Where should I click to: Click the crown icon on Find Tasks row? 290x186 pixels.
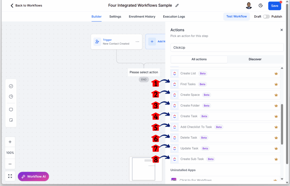click(x=276, y=84)
